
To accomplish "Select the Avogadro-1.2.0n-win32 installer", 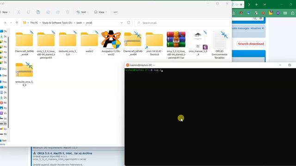I will tap(111, 43).
